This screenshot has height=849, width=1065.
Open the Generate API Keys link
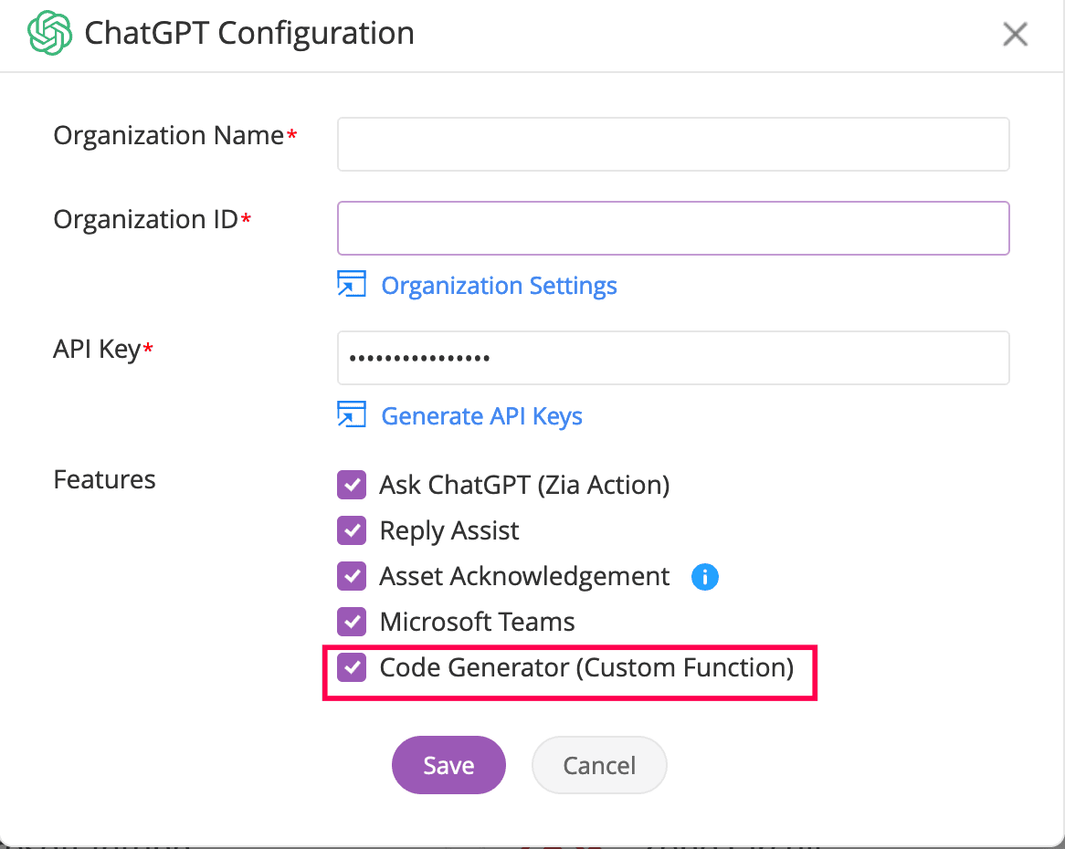pyautogui.click(x=481, y=416)
